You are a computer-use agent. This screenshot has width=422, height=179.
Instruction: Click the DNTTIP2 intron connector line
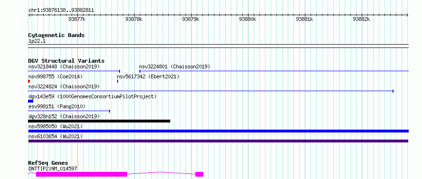click(x=161, y=173)
